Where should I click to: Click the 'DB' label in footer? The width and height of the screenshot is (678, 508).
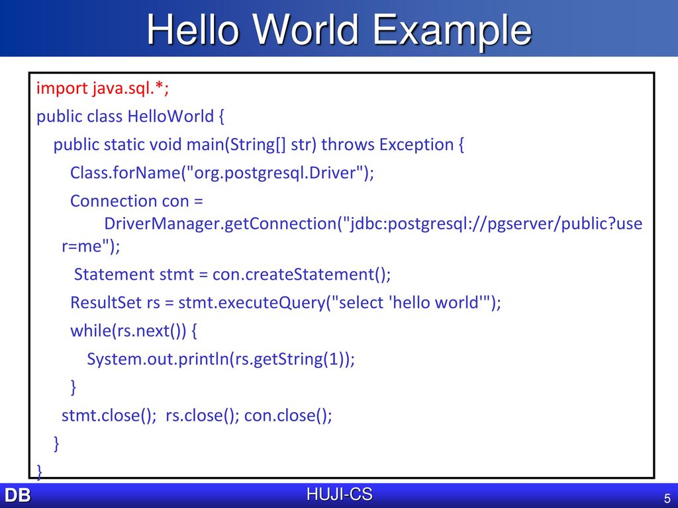pos(18,495)
